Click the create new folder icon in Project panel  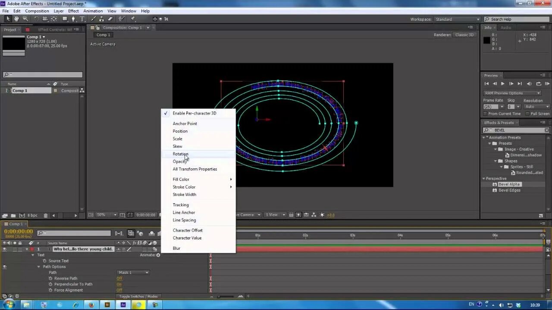pos(13,215)
